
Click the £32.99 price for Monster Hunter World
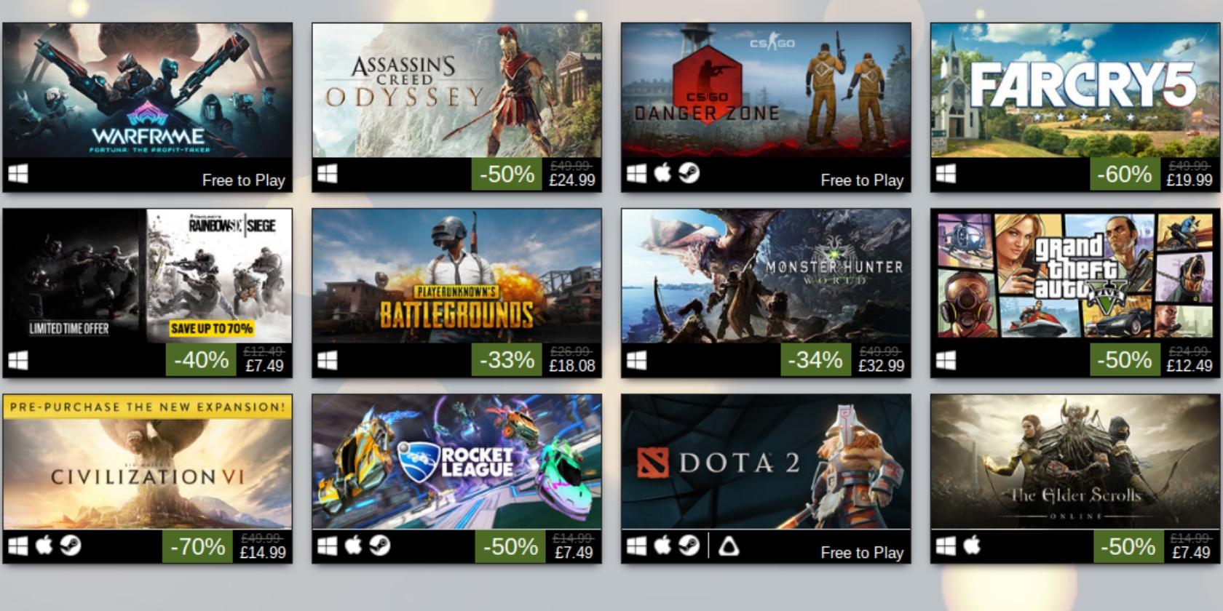(x=881, y=366)
